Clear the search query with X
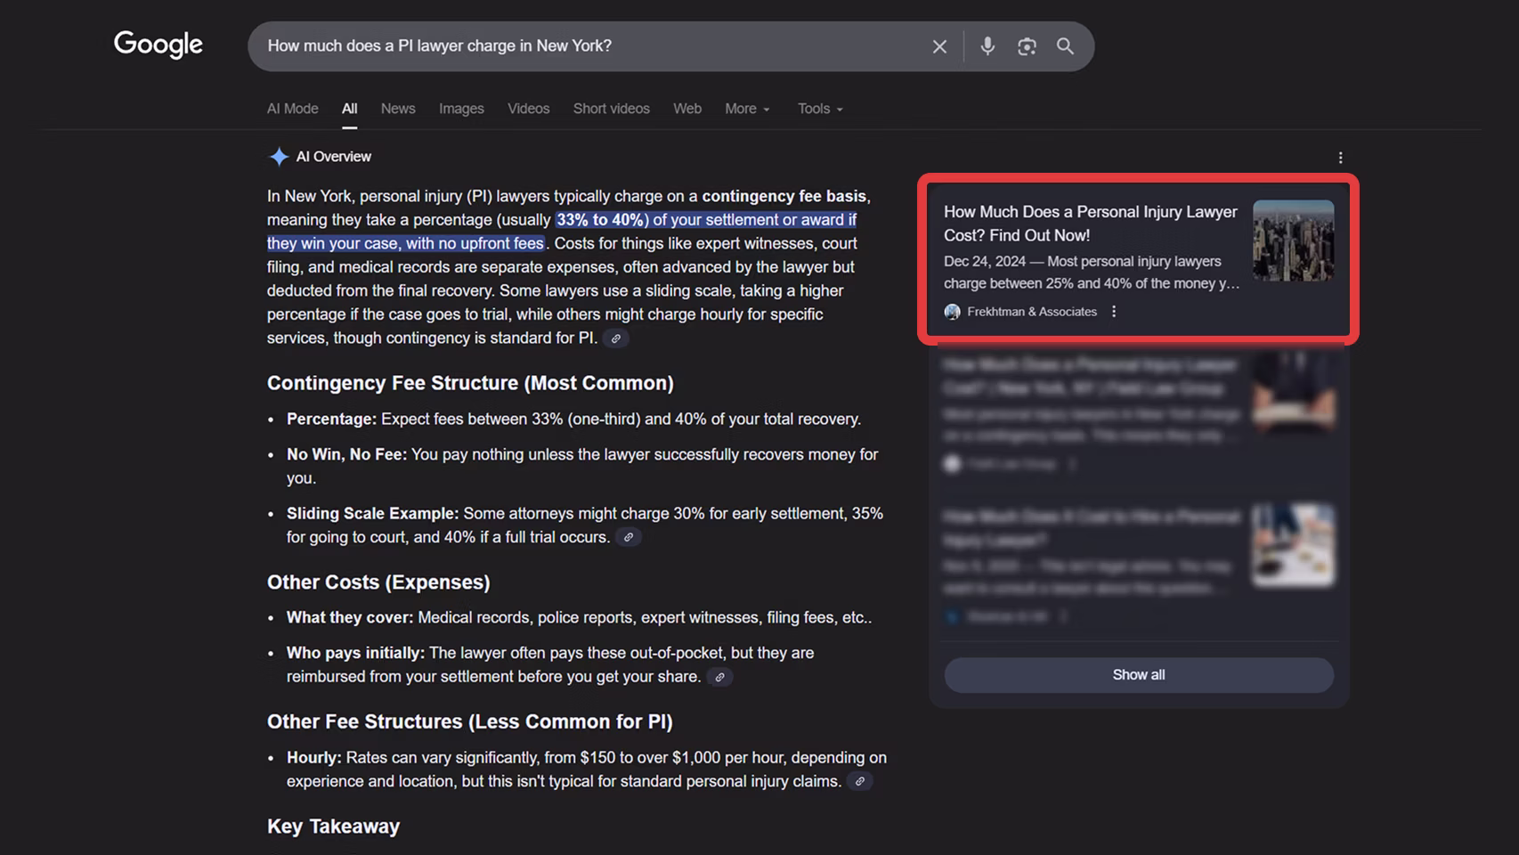 [939, 46]
